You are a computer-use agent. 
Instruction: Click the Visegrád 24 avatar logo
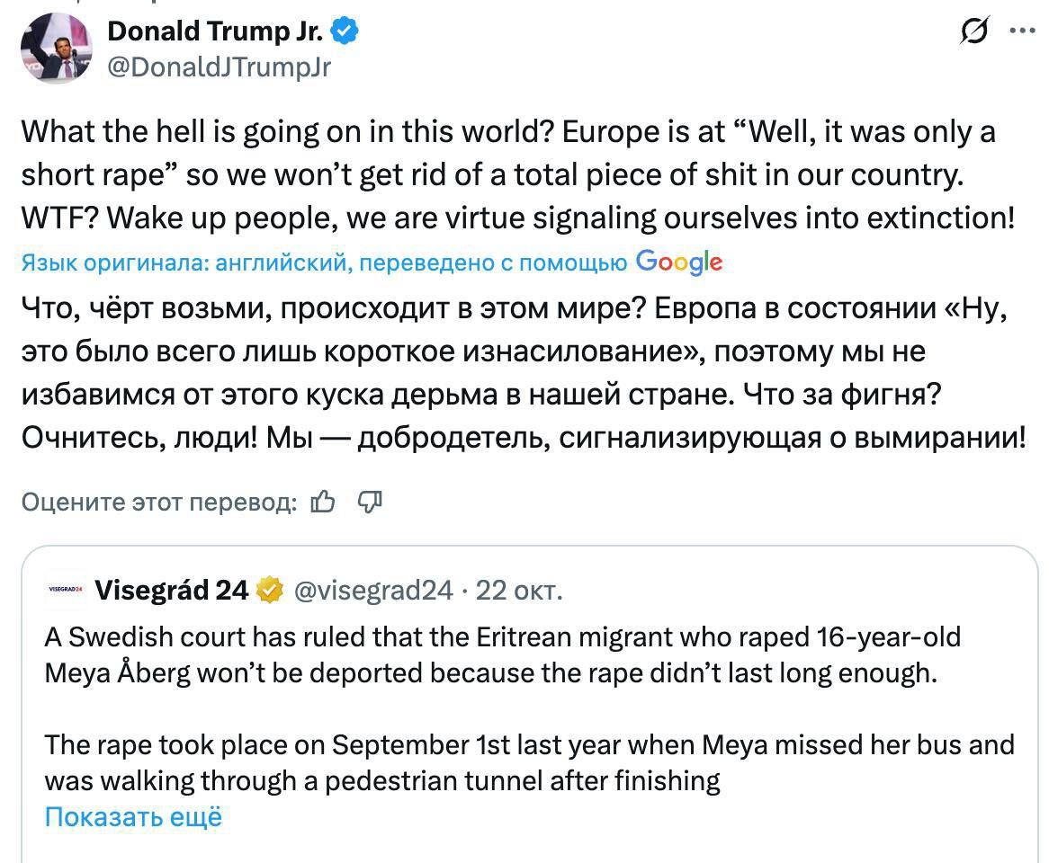(x=65, y=590)
